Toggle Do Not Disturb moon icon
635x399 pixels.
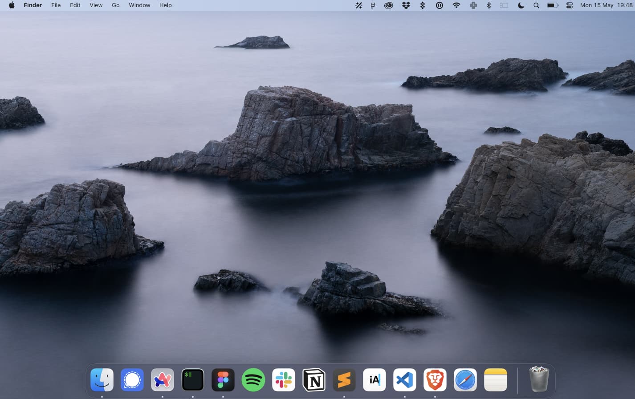(520, 5)
